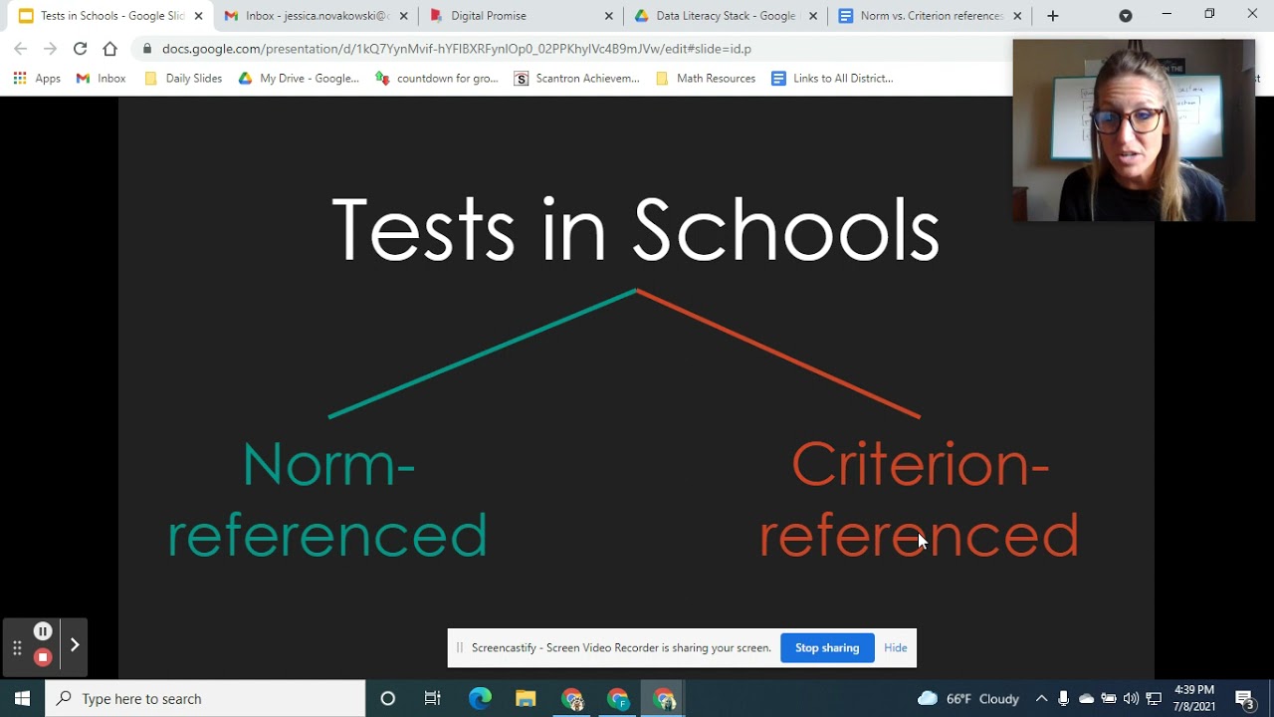Open a new browser tab
Image resolution: width=1274 pixels, height=717 pixels.
(1053, 16)
